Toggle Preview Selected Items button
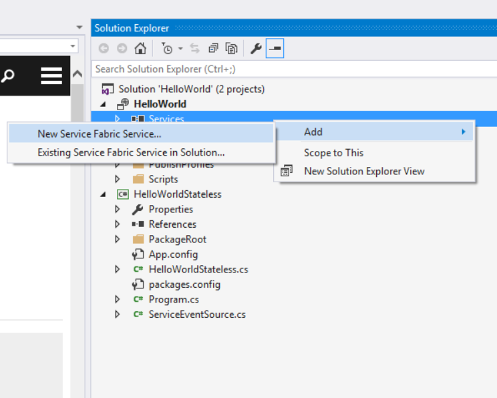Image resolution: width=497 pixels, height=398 pixels. (x=275, y=49)
